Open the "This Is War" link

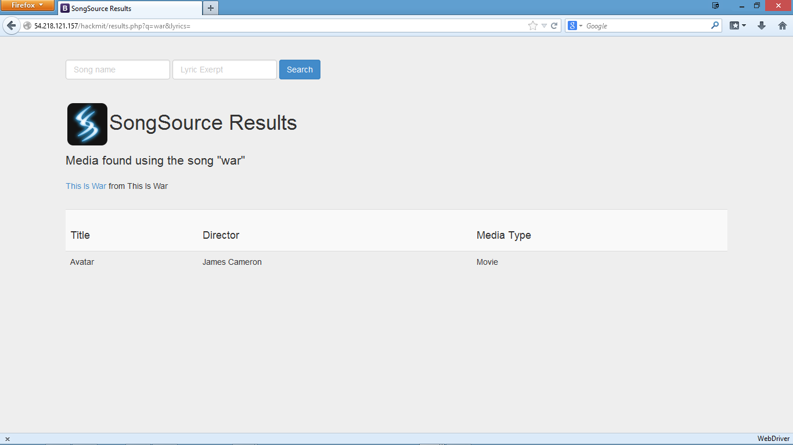pos(86,186)
